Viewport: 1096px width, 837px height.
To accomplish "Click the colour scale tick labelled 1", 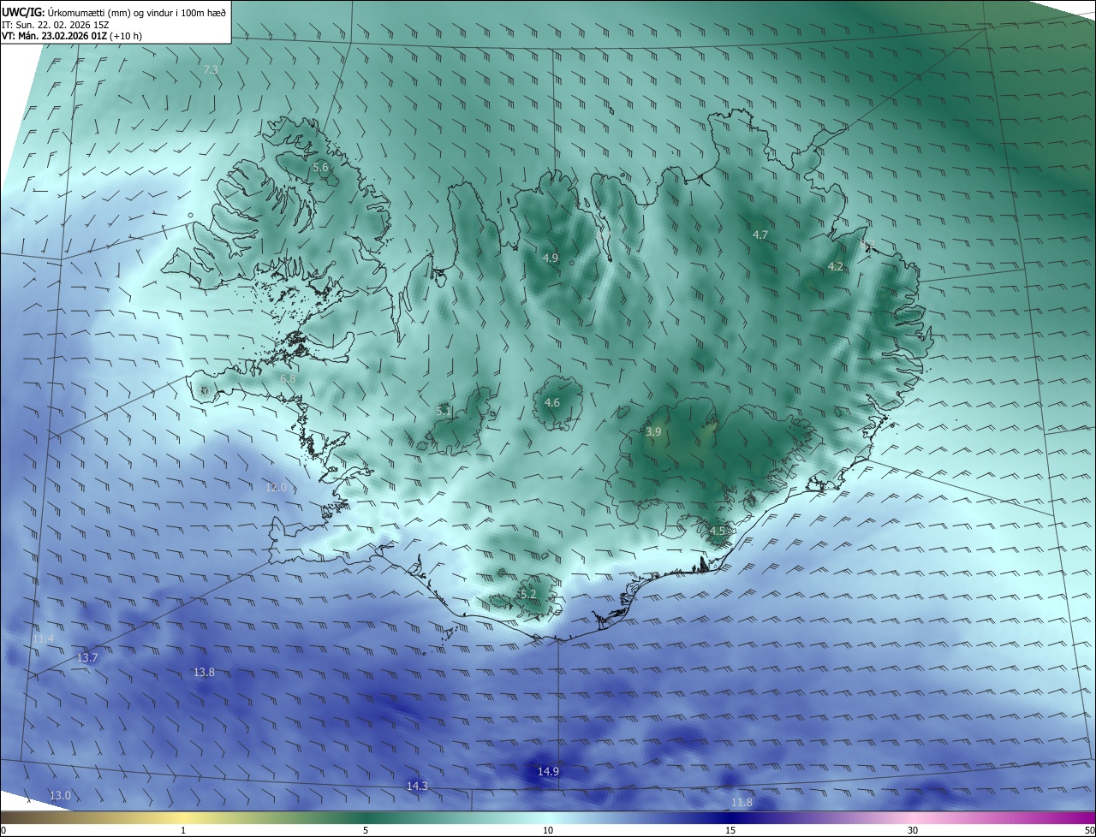I will (183, 830).
